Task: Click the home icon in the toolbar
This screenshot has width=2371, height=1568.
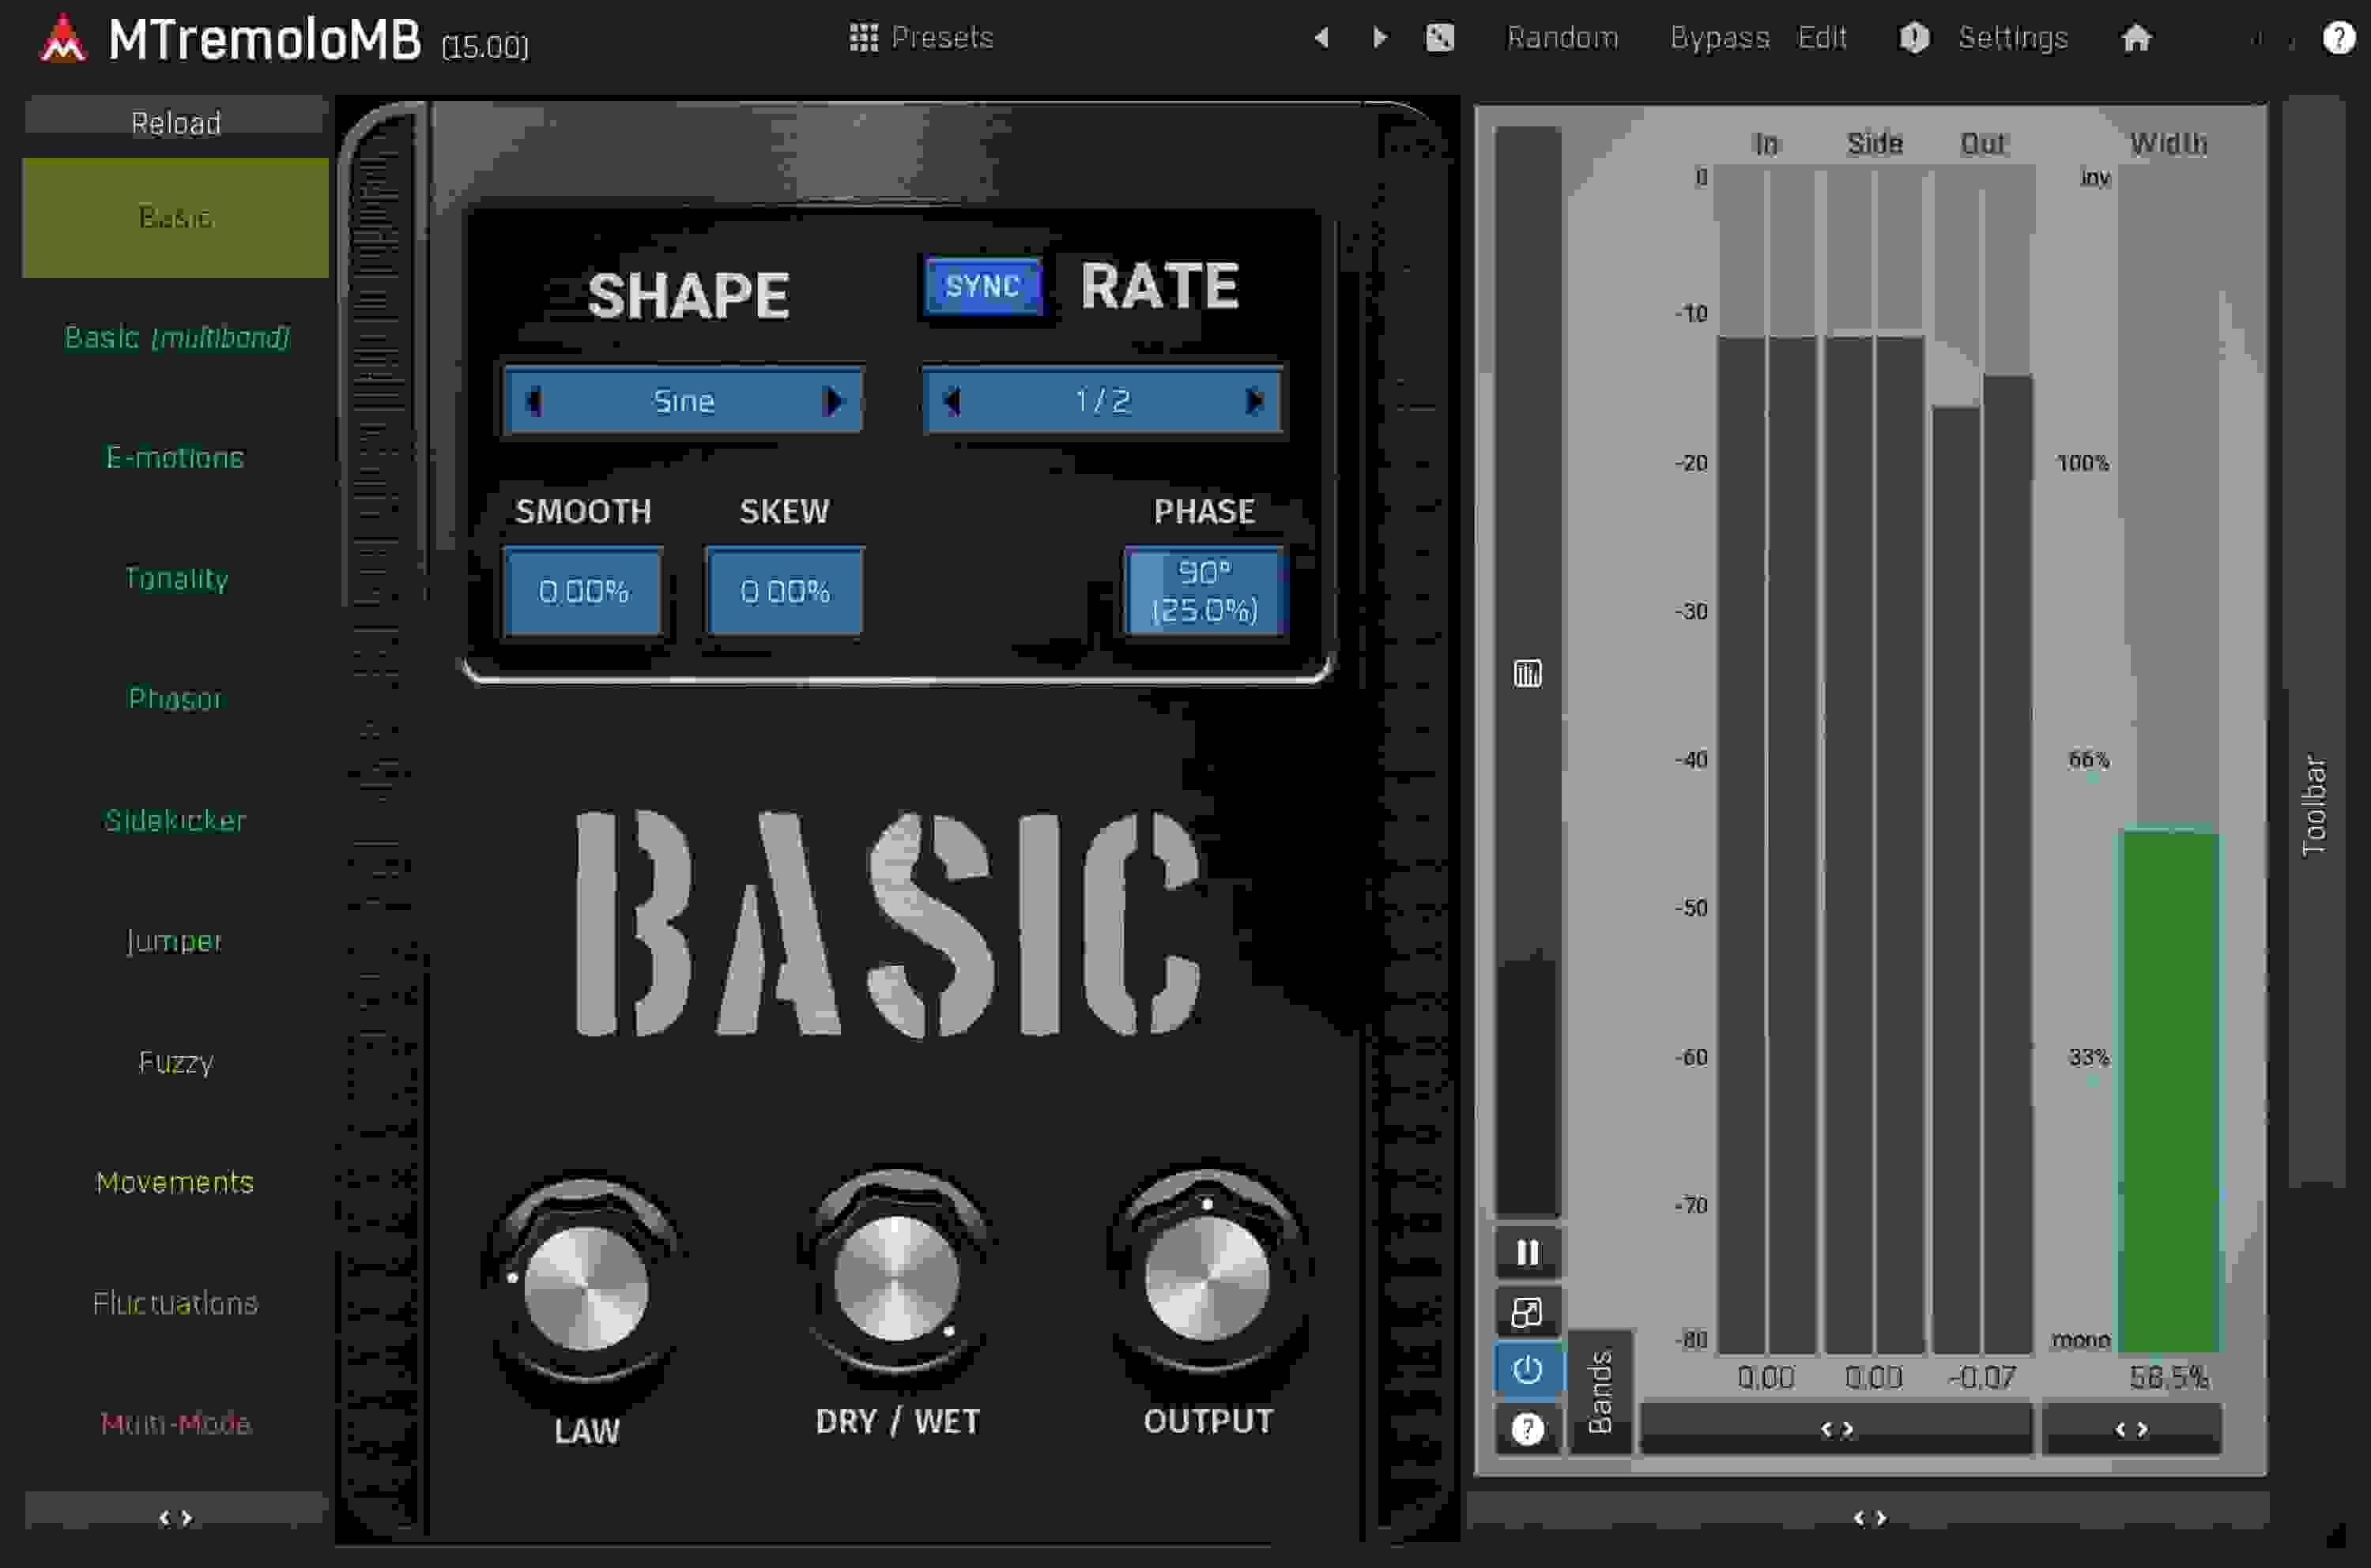Action: pos(2137,37)
